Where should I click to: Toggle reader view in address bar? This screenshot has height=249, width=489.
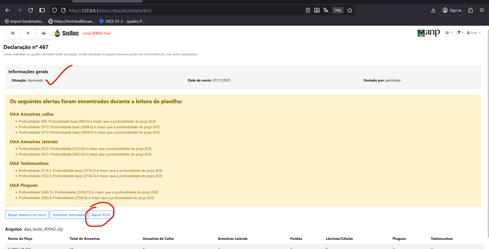(x=308, y=10)
